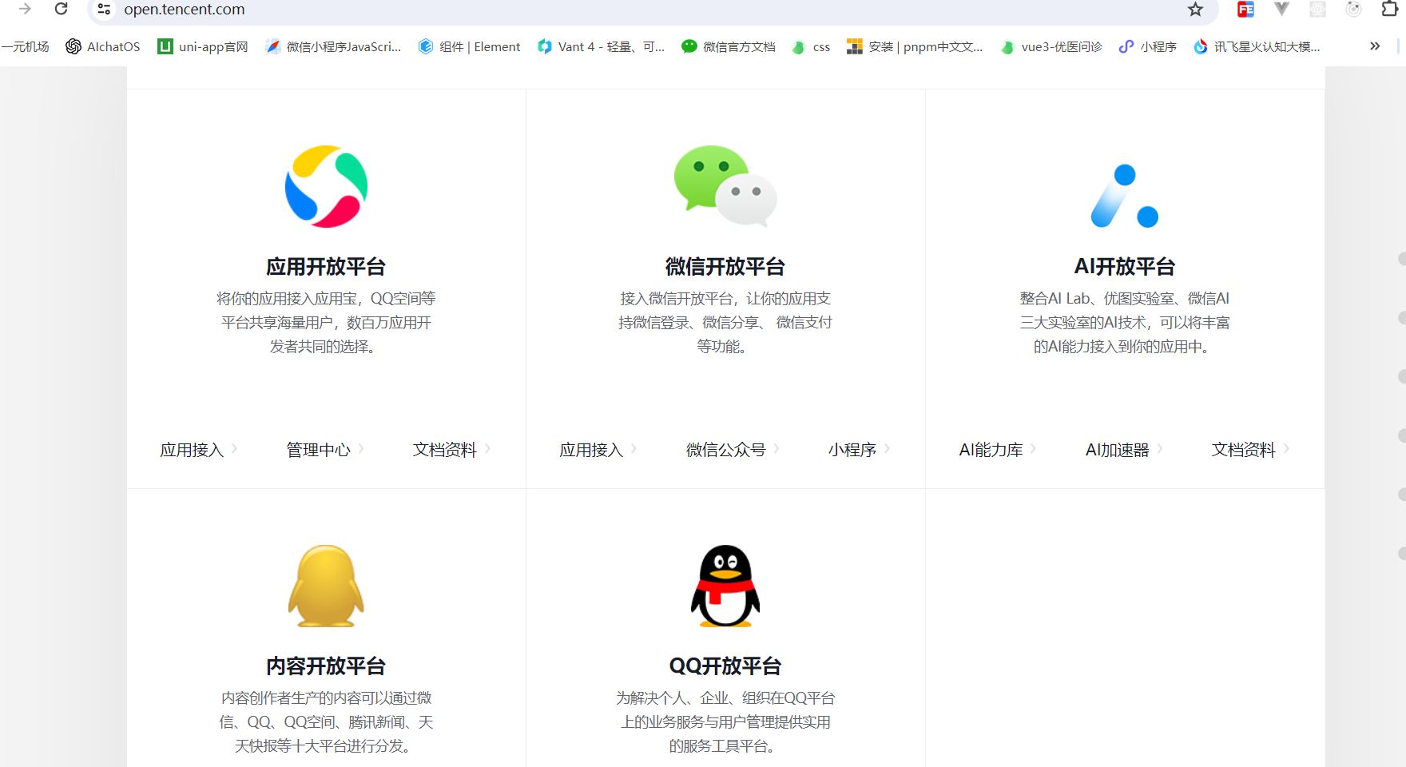Open the AIchatOS bookmark
Viewport: 1406px width, 767px height.
[x=103, y=46]
